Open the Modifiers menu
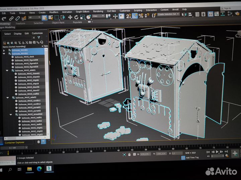 click(x=54, y=12)
